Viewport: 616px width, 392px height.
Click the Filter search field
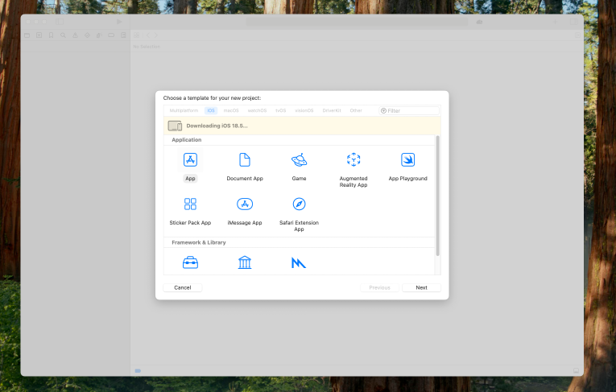[x=412, y=110]
